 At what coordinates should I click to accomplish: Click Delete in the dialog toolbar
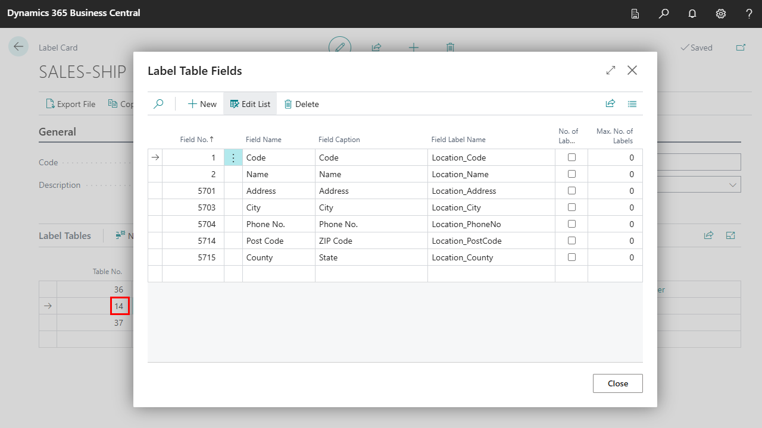click(301, 104)
